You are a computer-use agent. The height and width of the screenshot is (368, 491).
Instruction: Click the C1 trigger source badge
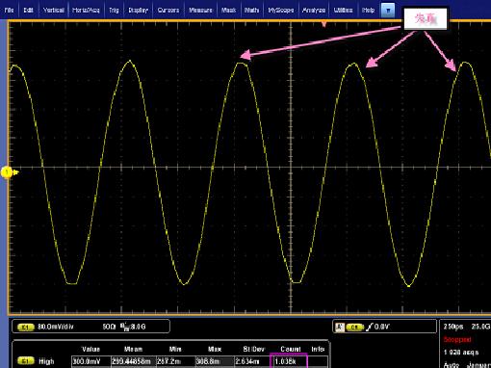click(x=354, y=327)
